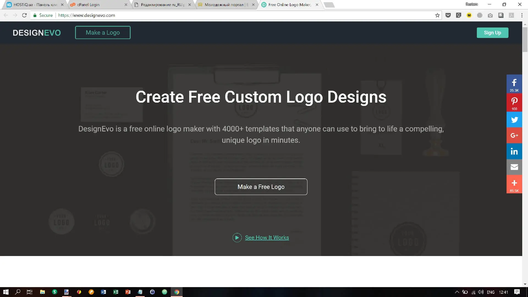This screenshot has height=297, width=528.
Task: Open the Pocket extension icon
Action: pyautogui.click(x=448, y=15)
